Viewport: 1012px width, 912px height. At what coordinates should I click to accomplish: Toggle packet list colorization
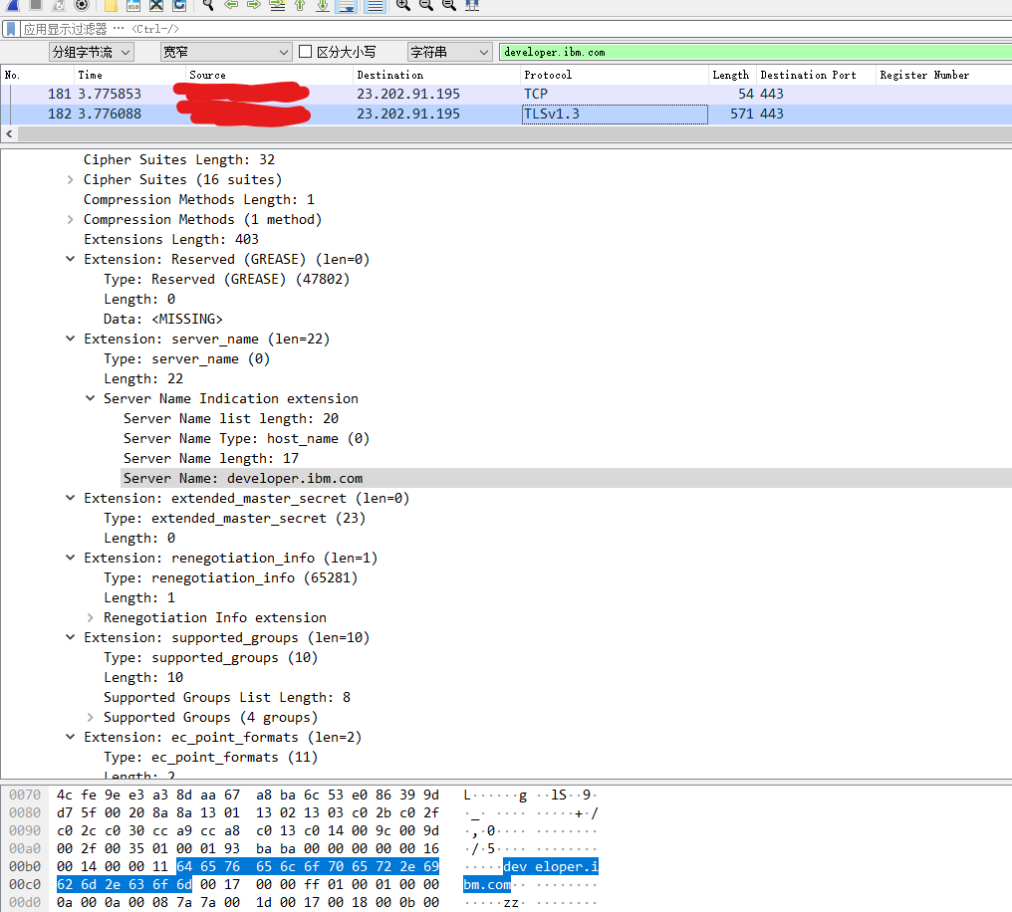point(375,6)
